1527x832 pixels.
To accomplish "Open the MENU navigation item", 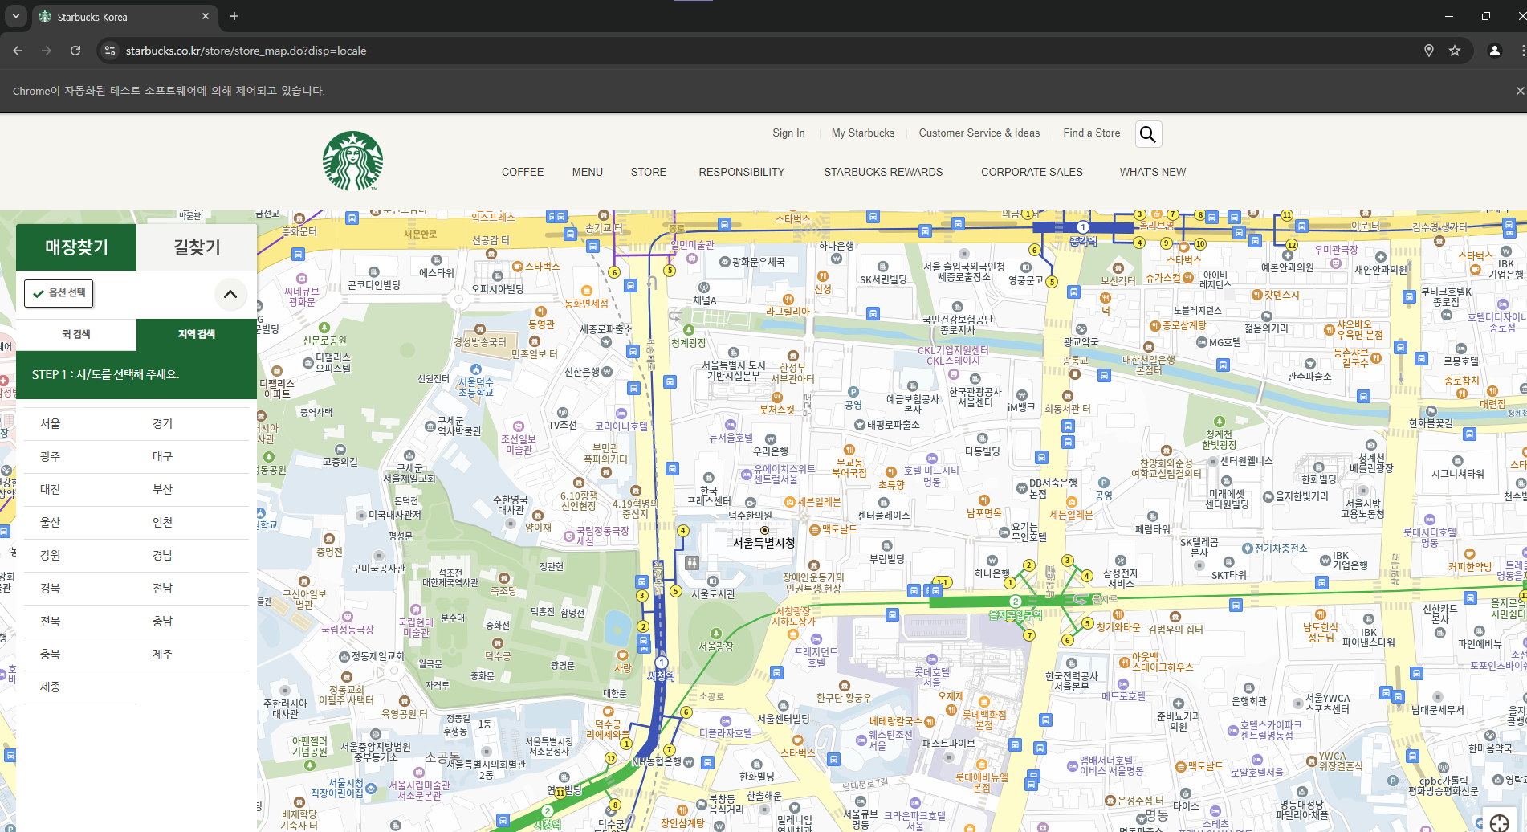I will (x=588, y=172).
